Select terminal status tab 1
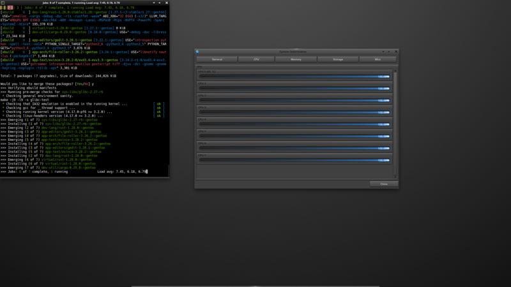The image size is (511, 287). click(3, 8)
